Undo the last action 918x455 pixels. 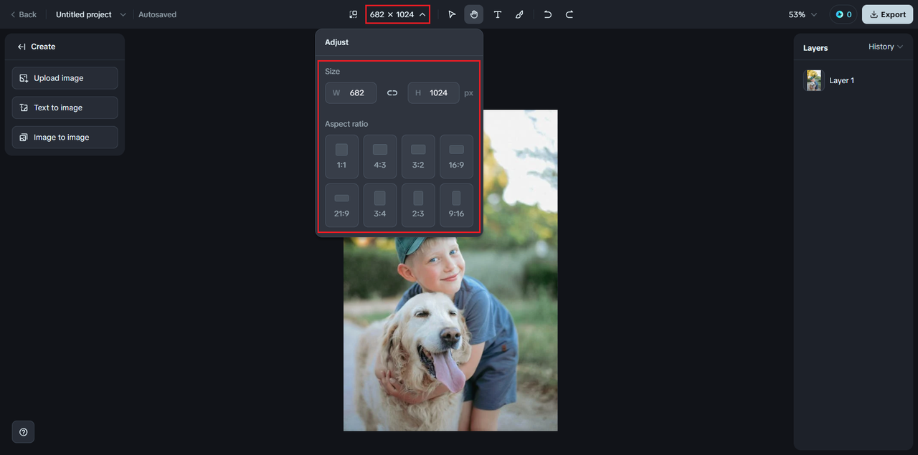point(548,14)
